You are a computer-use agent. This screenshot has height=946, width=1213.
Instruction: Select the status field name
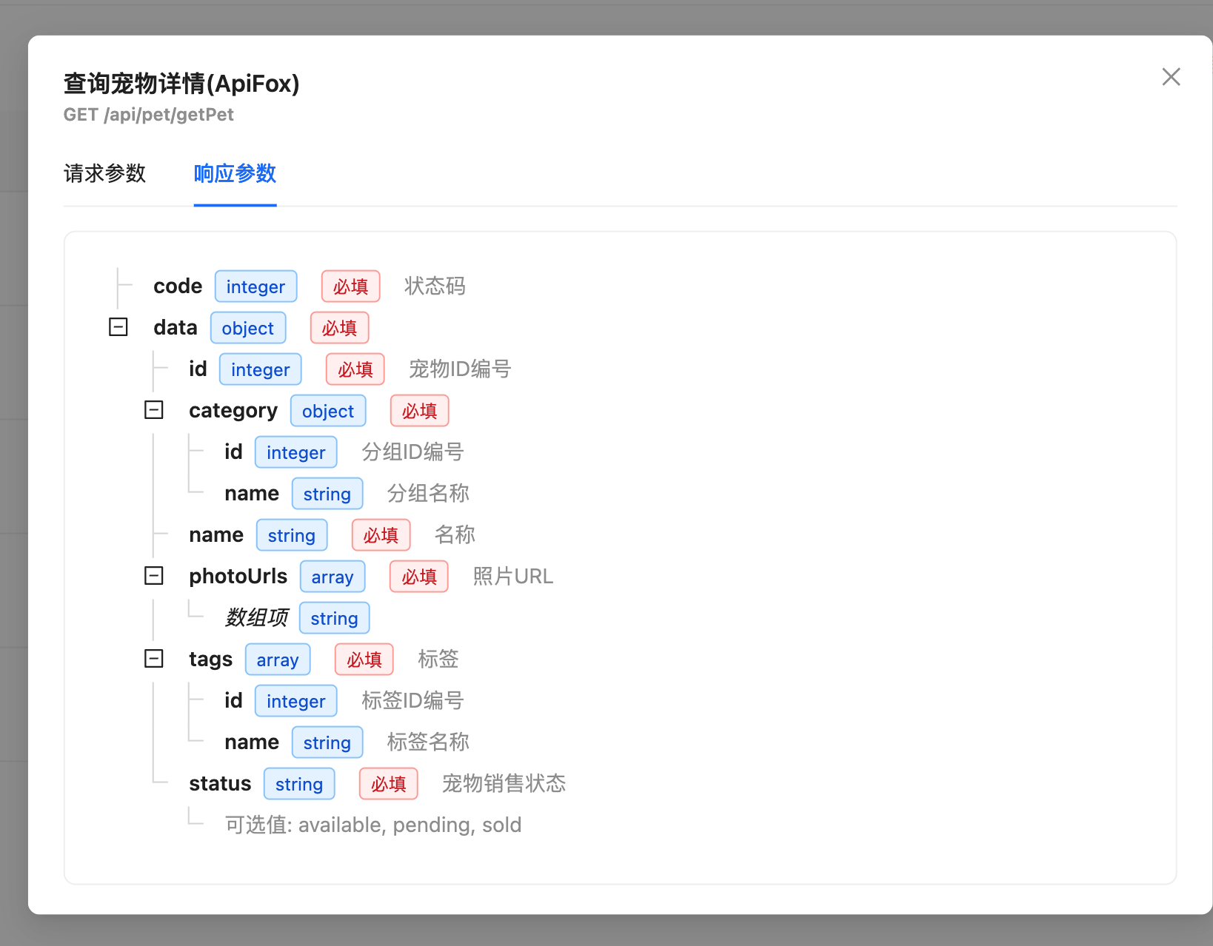tap(220, 783)
